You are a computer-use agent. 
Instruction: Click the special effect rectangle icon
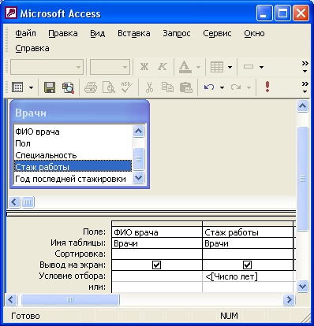tap(249, 67)
